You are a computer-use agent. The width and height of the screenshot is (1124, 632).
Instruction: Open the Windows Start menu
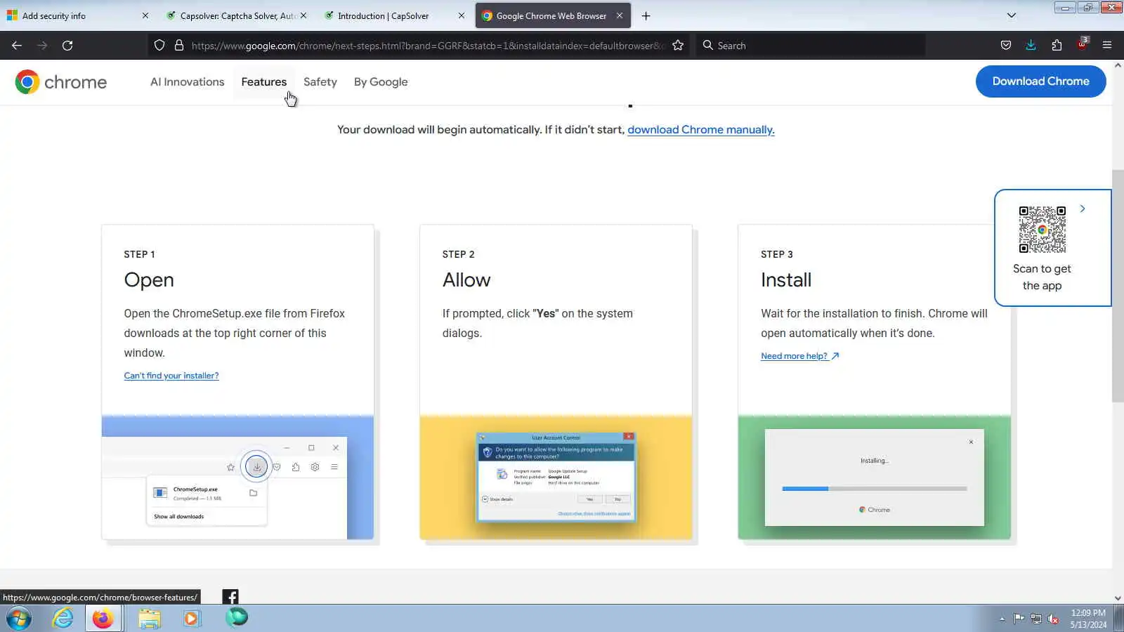coord(19,619)
